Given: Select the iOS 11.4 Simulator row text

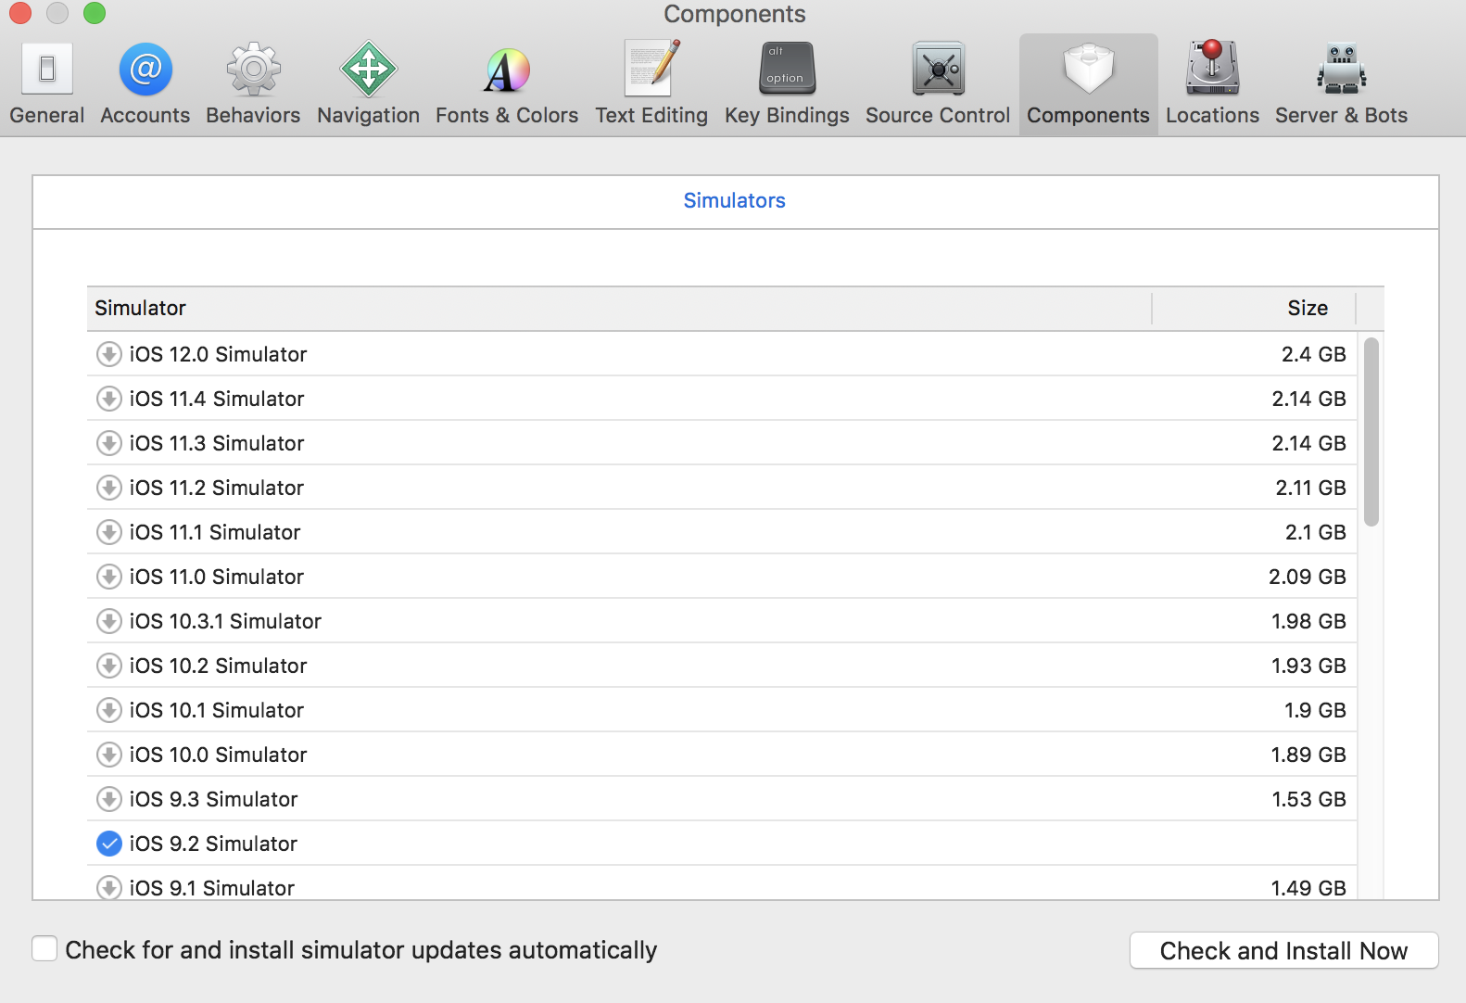Looking at the screenshot, I should (217, 399).
